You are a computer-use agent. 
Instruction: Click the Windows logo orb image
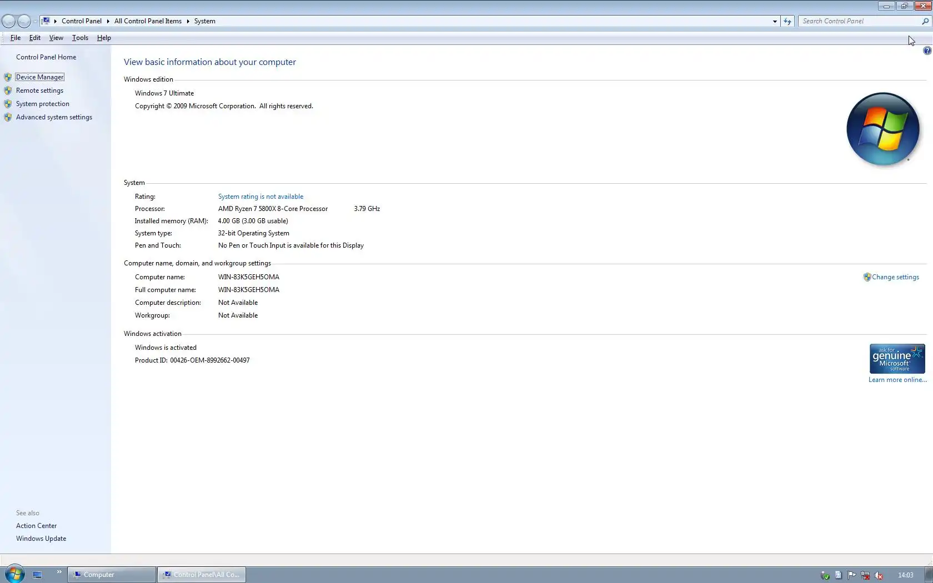(882, 129)
